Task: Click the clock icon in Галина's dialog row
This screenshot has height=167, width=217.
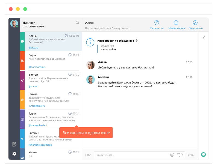Action: [70, 94]
